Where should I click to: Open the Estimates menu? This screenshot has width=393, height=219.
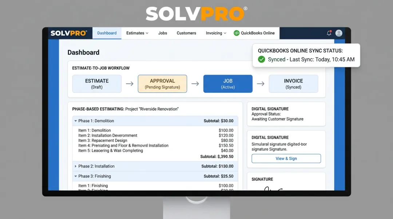pyautogui.click(x=137, y=33)
